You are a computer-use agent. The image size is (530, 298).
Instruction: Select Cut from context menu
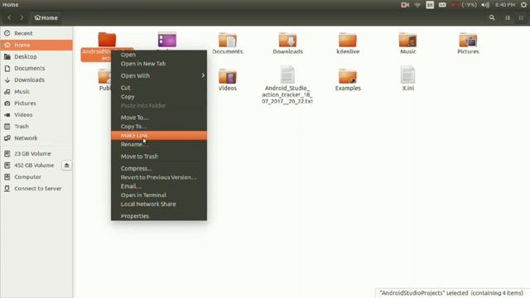[x=159, y=88]
